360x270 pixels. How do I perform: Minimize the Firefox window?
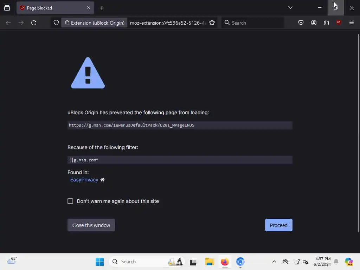pyautogui.click(x=319, y=8)
